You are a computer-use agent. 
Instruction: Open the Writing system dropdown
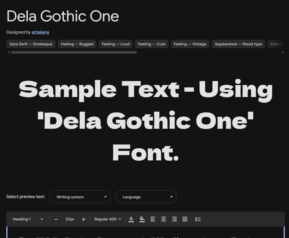[80, 197]
